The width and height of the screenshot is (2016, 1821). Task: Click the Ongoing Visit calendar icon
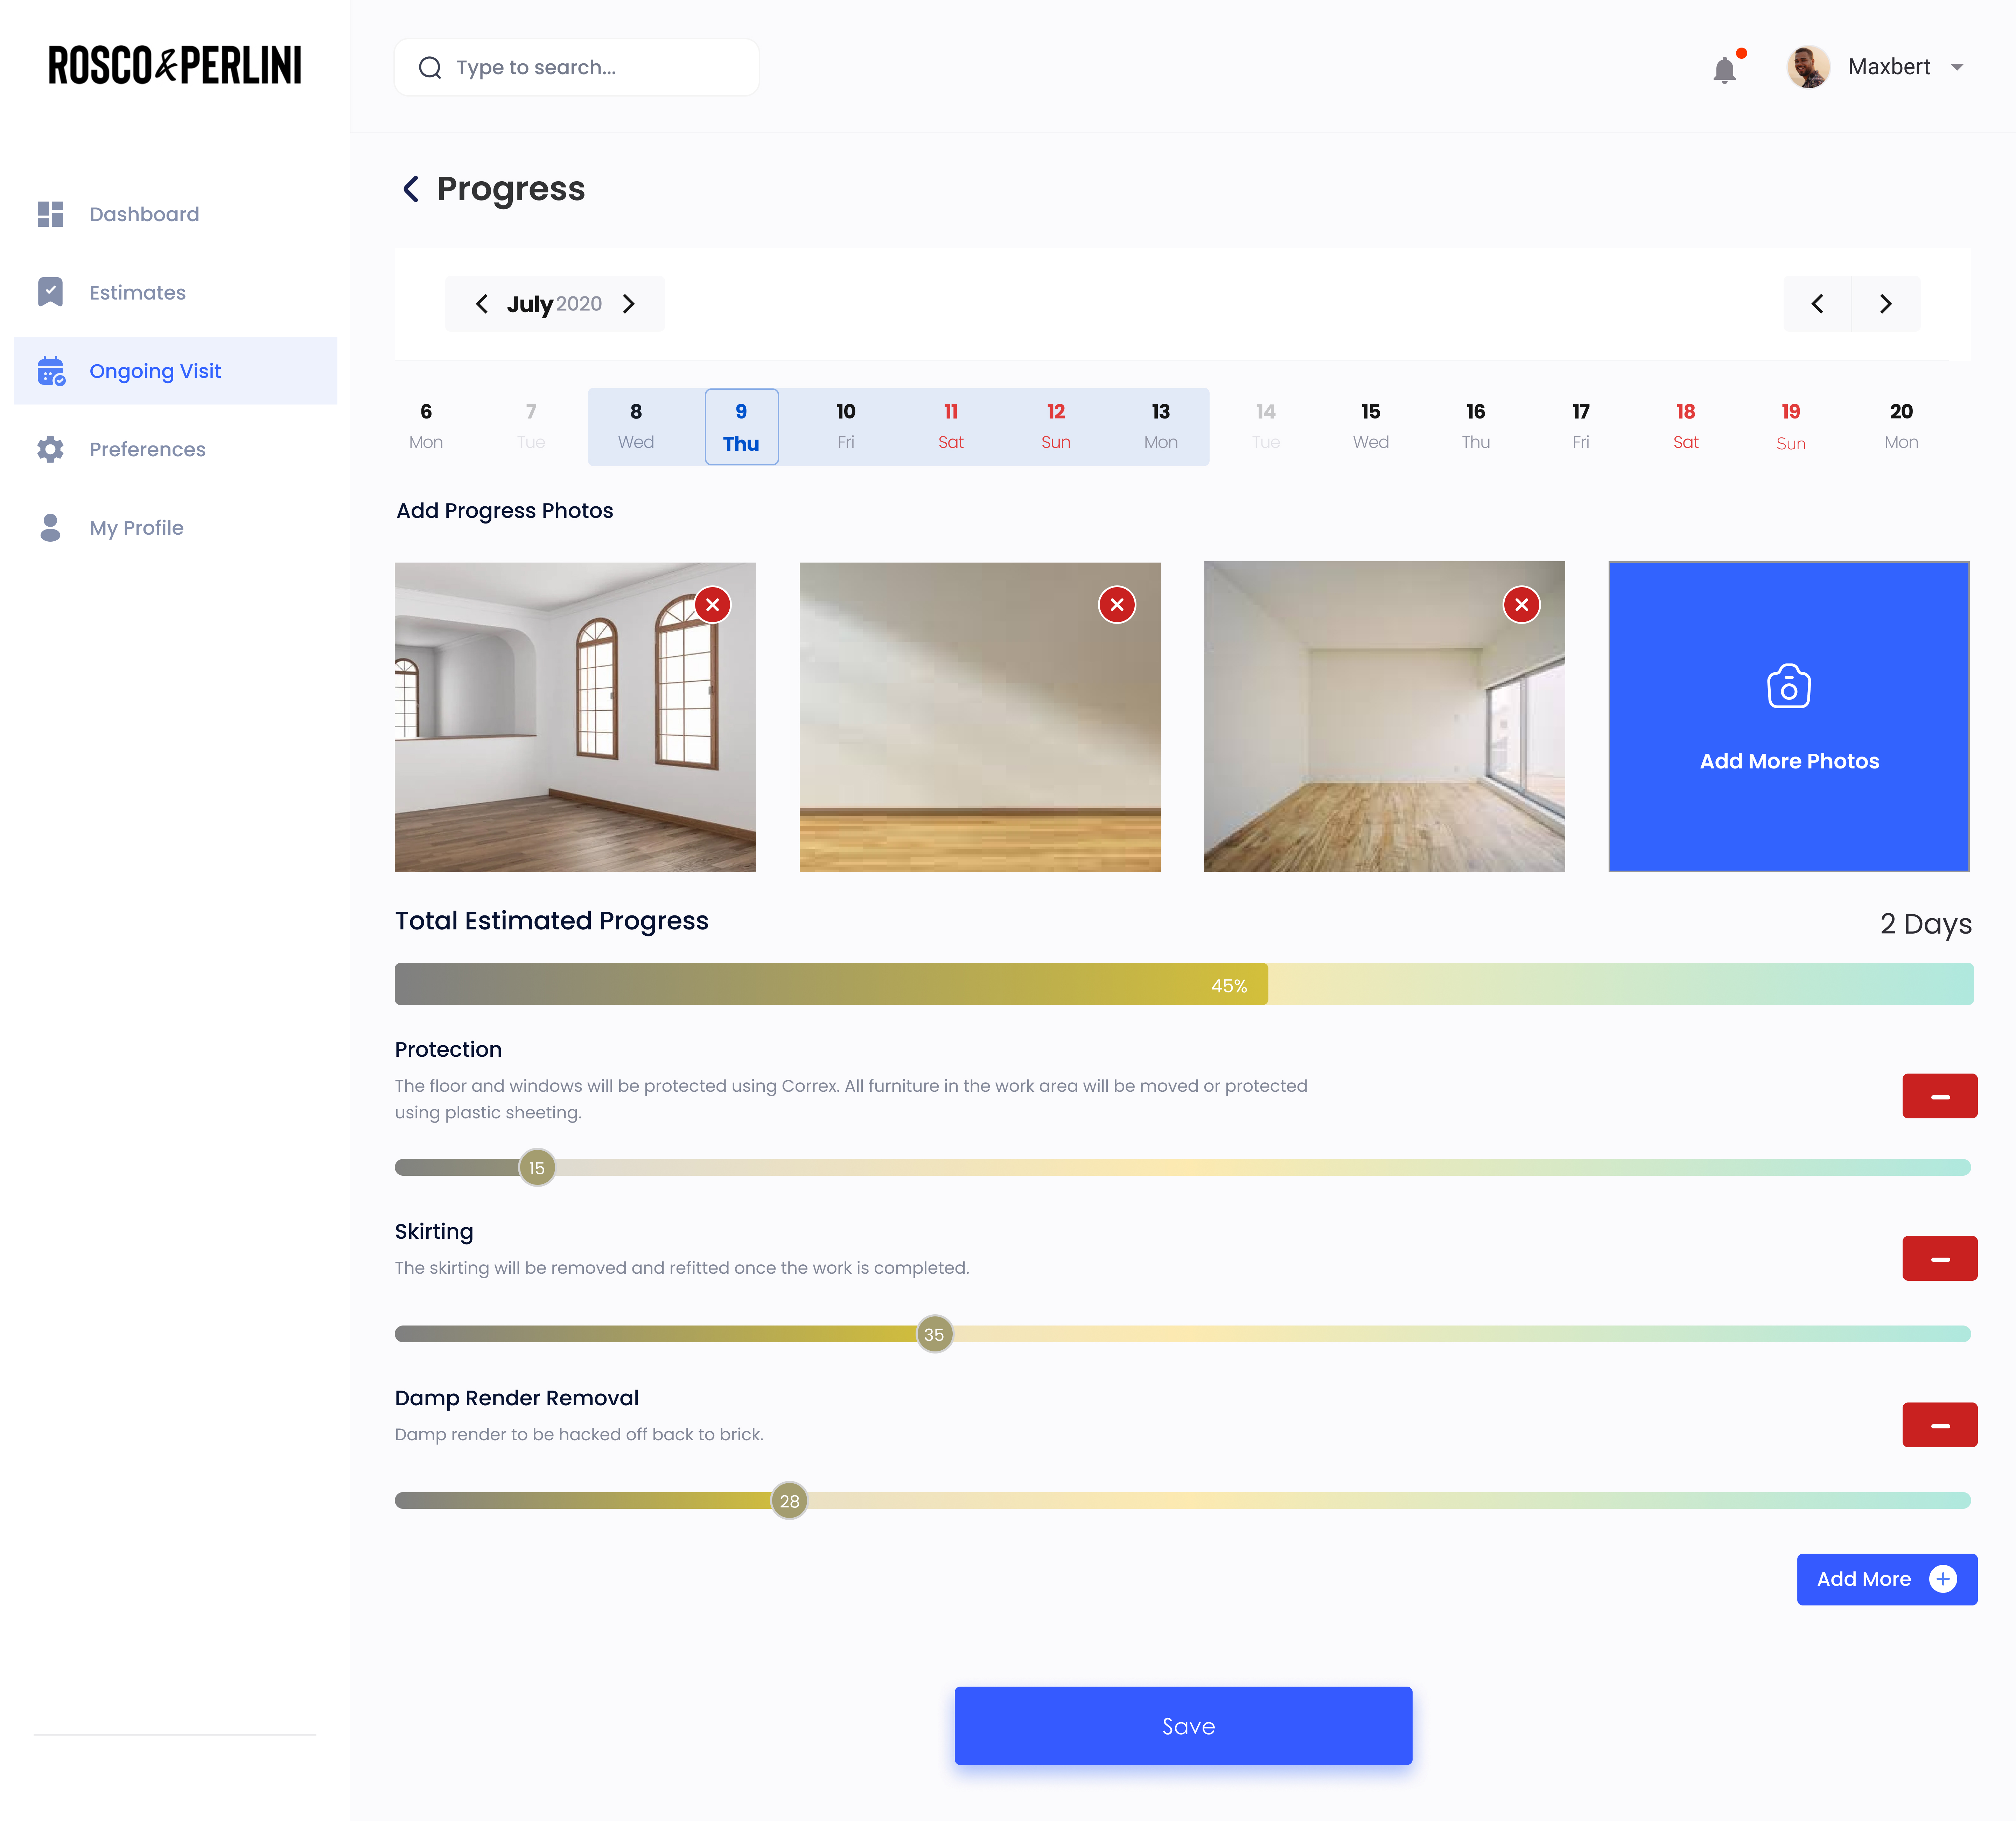[x=51, y=371]
